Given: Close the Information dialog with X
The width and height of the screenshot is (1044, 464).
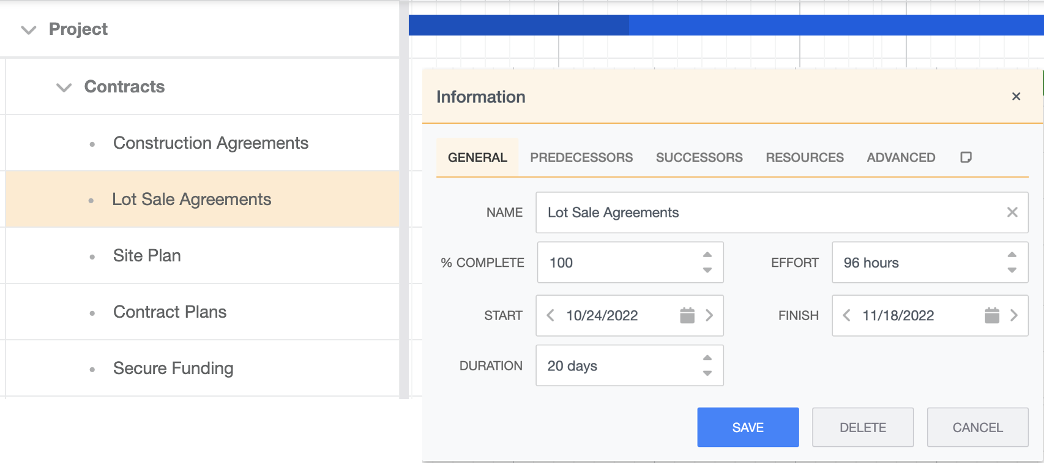Looking at the screenshot, I should (x=1016, y=97).
